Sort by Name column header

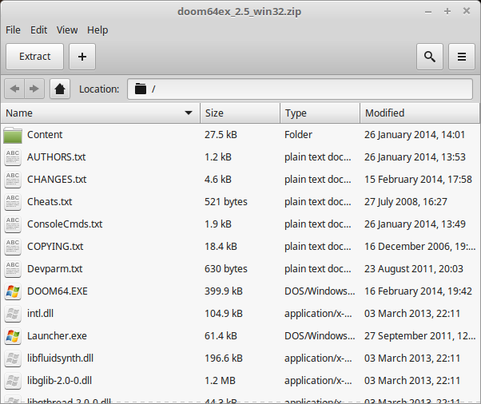(101, 113)
